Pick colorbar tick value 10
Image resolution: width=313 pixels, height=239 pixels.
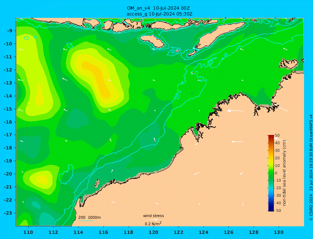tap(277, 166)
